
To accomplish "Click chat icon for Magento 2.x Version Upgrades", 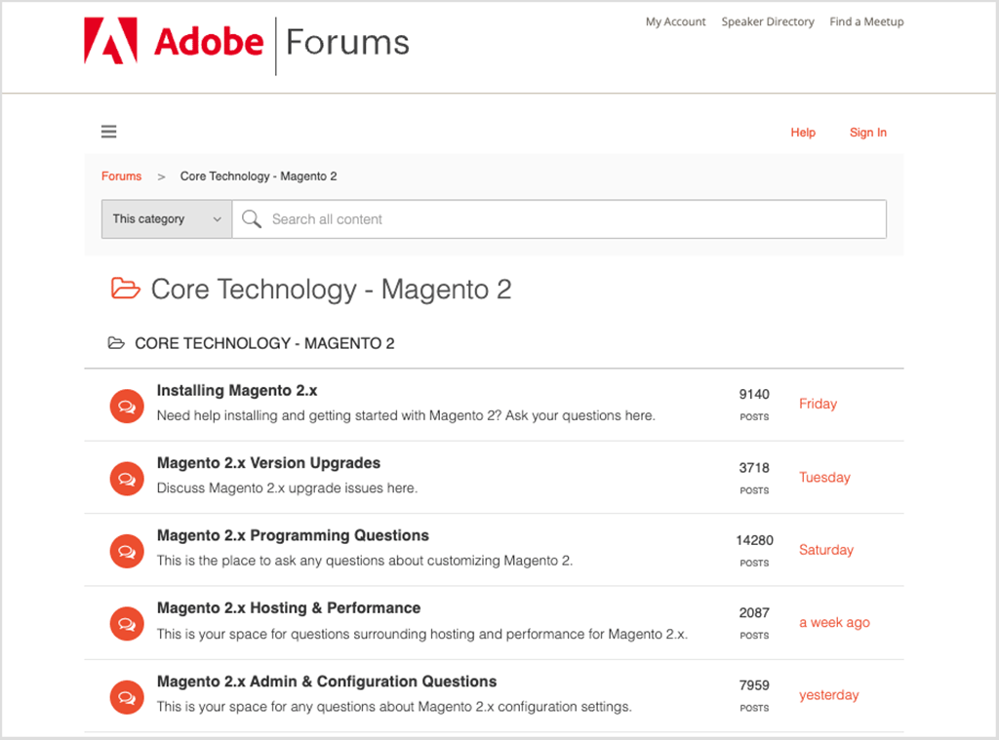I will pyautogui.click(x=127, y=479).
